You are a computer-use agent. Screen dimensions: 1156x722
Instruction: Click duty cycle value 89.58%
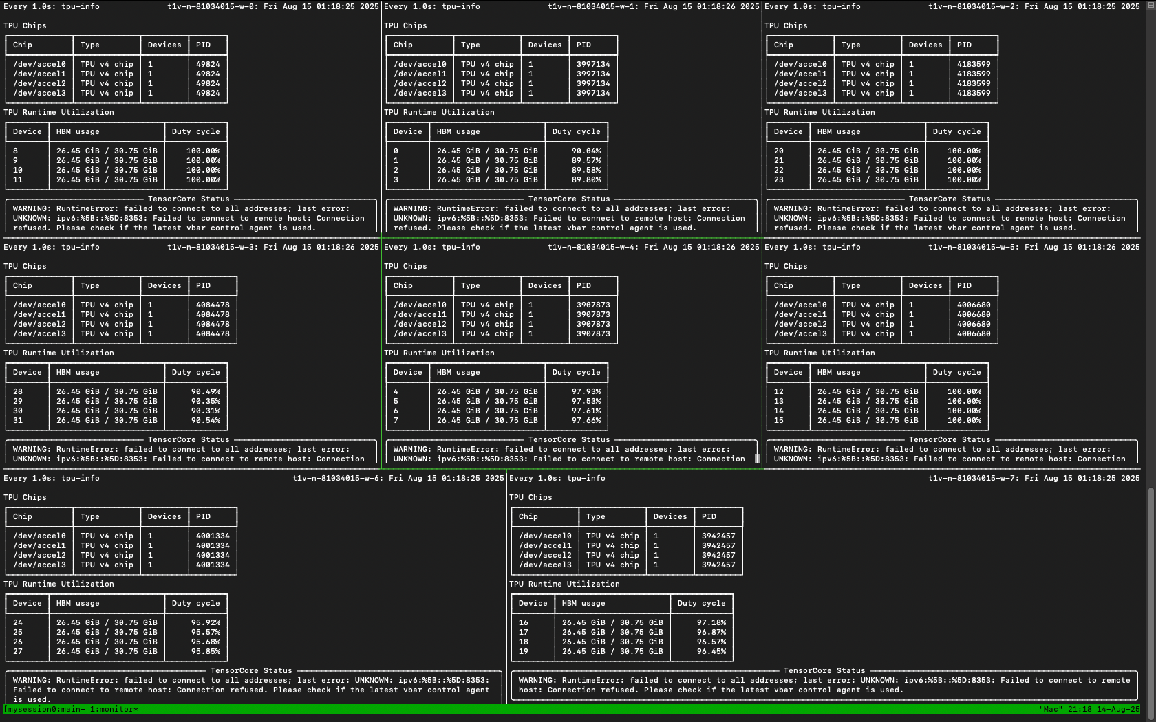click(x=586, y=170)
